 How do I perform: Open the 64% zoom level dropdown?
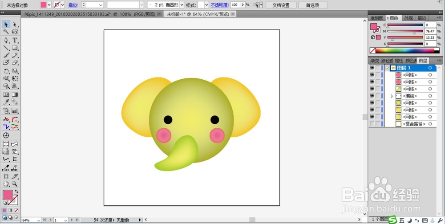(39, 220)
